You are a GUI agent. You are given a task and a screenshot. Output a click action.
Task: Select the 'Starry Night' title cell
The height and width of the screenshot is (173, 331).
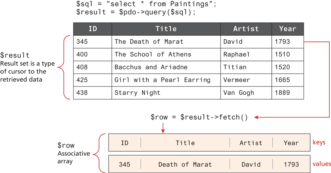coord(137,93)
